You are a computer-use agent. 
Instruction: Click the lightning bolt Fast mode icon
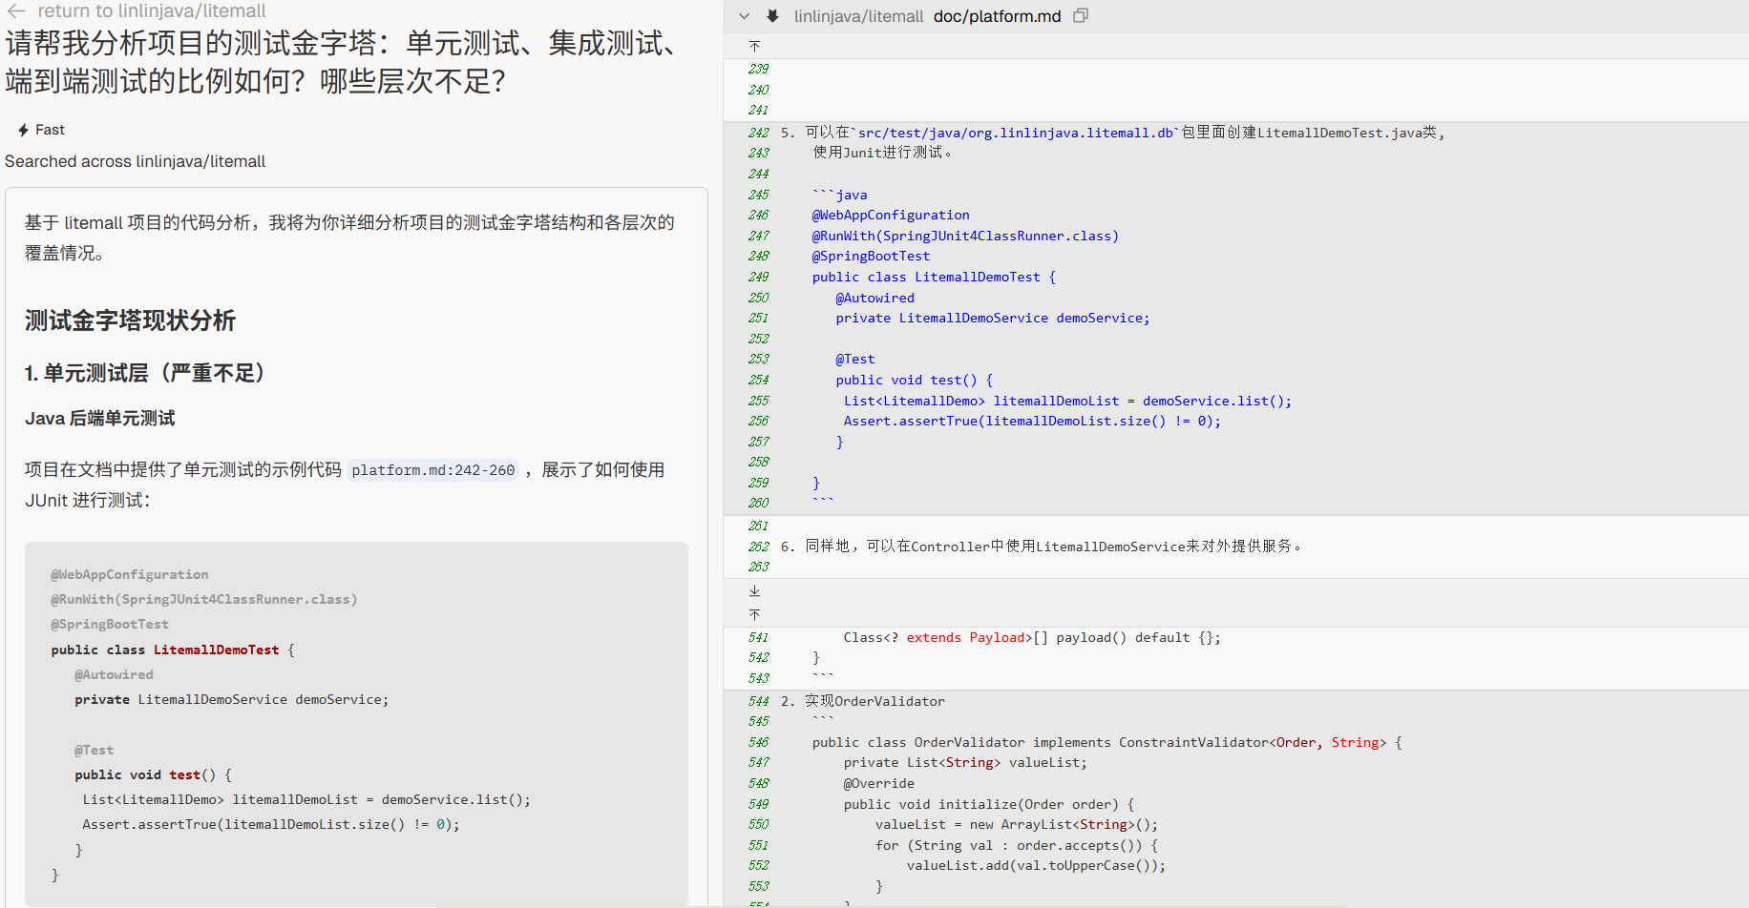coord(23,130)
